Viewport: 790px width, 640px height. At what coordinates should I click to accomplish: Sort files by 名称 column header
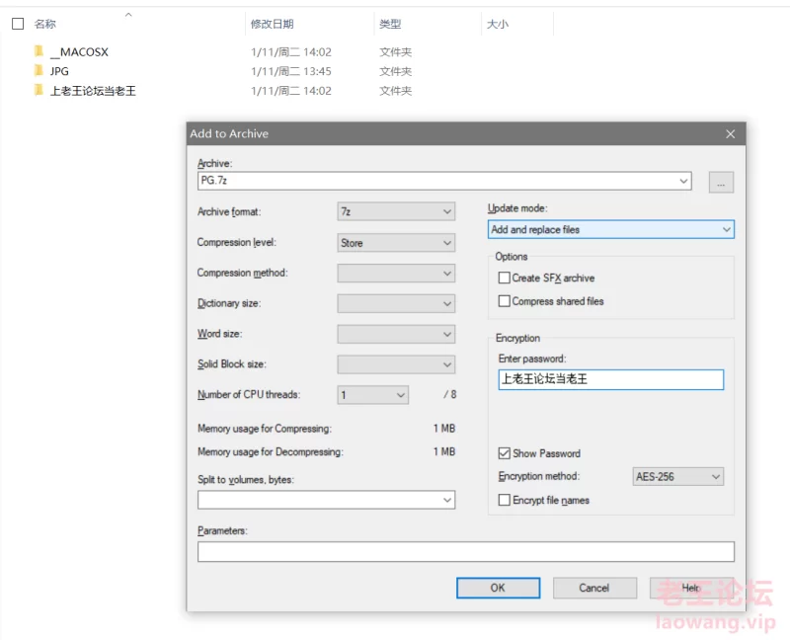(x=45, y=24)
